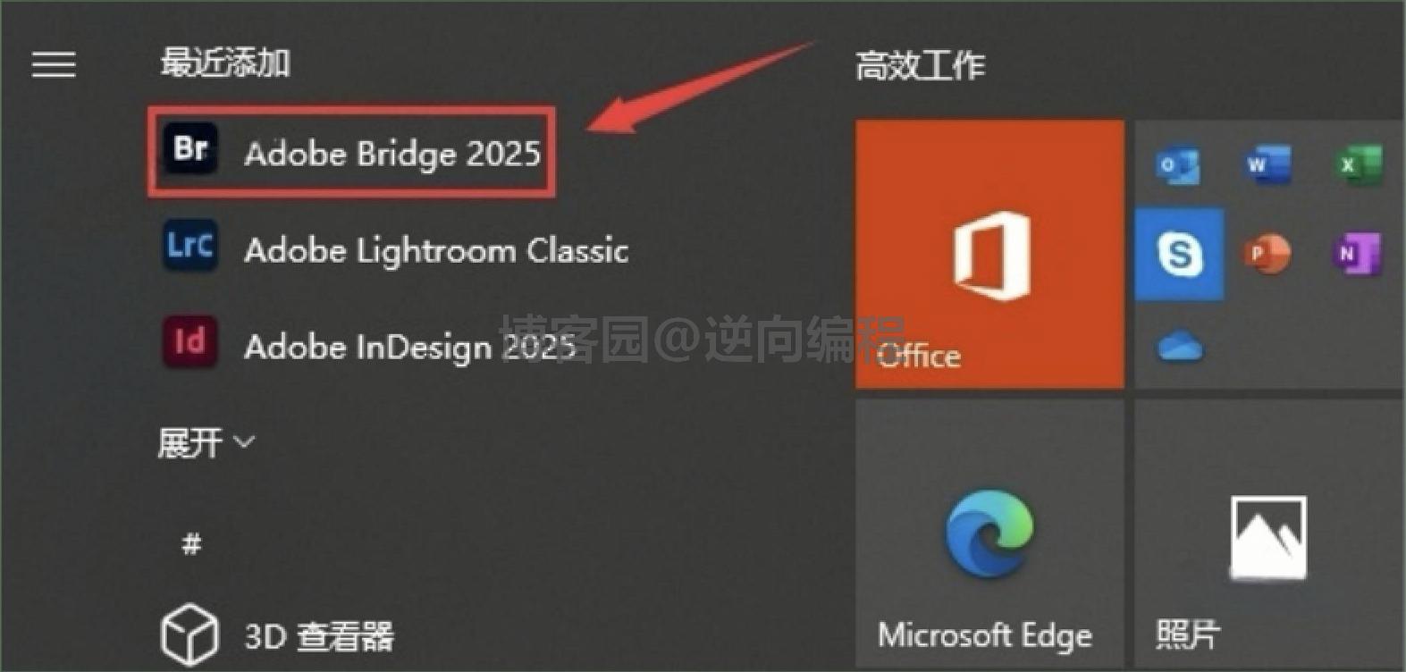Select the # alphabet index header

point(191,543)
